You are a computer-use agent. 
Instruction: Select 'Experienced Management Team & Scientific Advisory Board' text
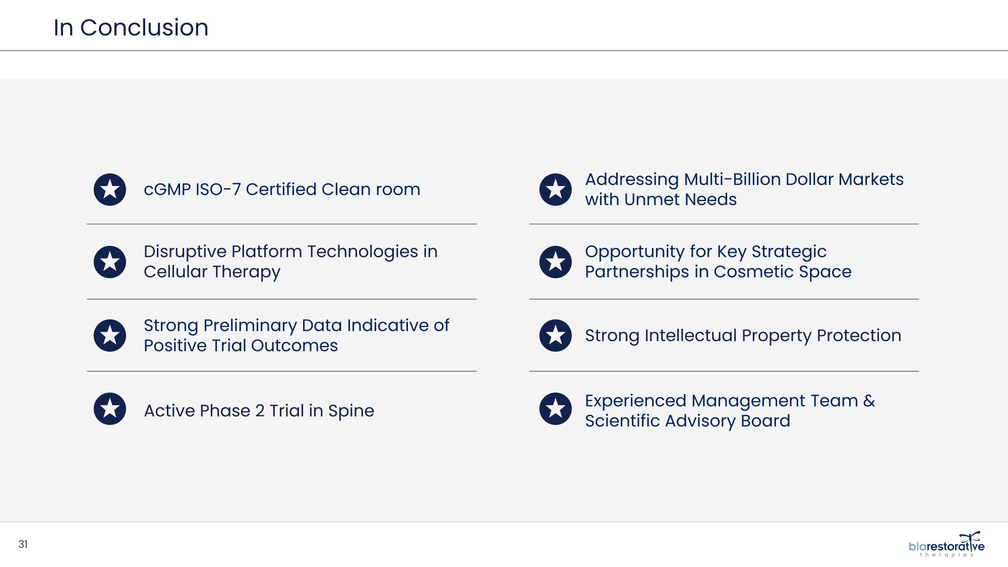tap(730, 411)
